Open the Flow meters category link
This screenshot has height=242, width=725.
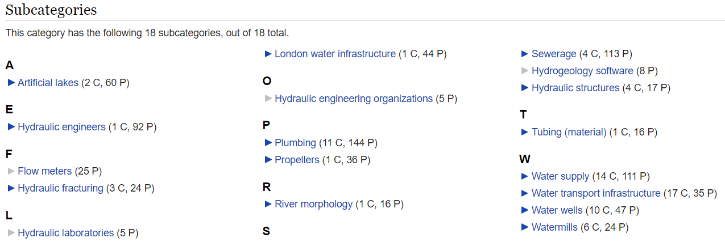point(45,171)
